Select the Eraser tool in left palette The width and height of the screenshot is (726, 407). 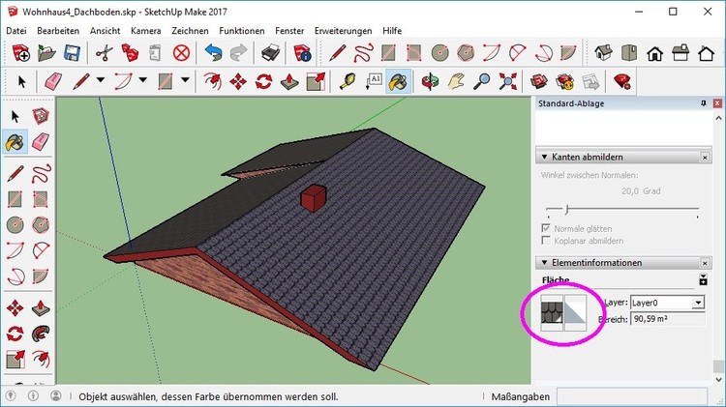pos(41,142)
